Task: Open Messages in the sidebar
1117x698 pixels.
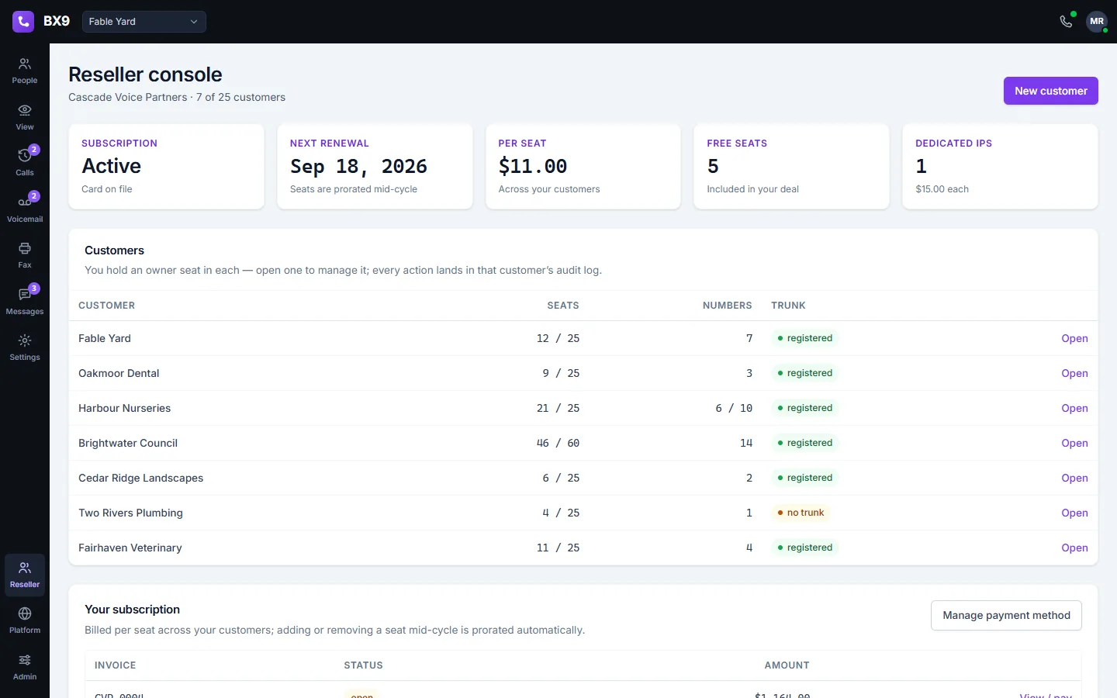Action: (x=25, y=302)
